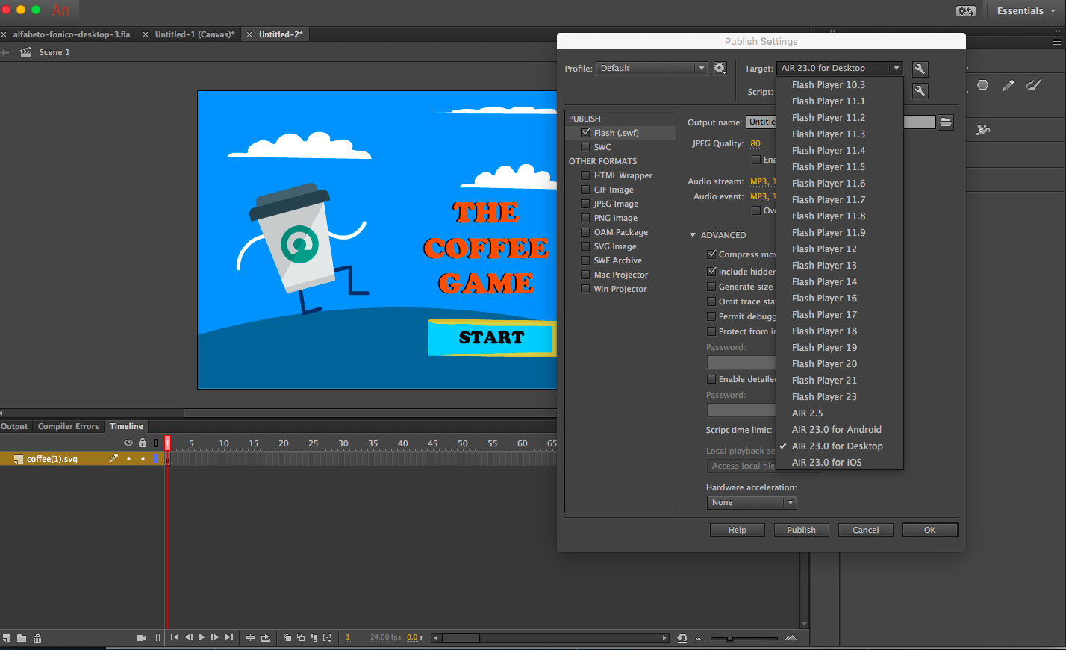Go to last frame
Image resolution: width=1066 pixels, height=650 pixels.
229,637
